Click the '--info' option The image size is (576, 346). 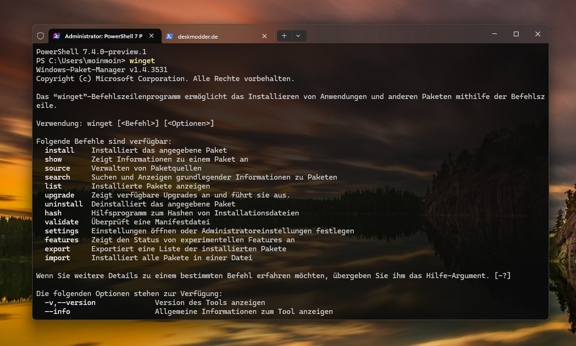57,312
